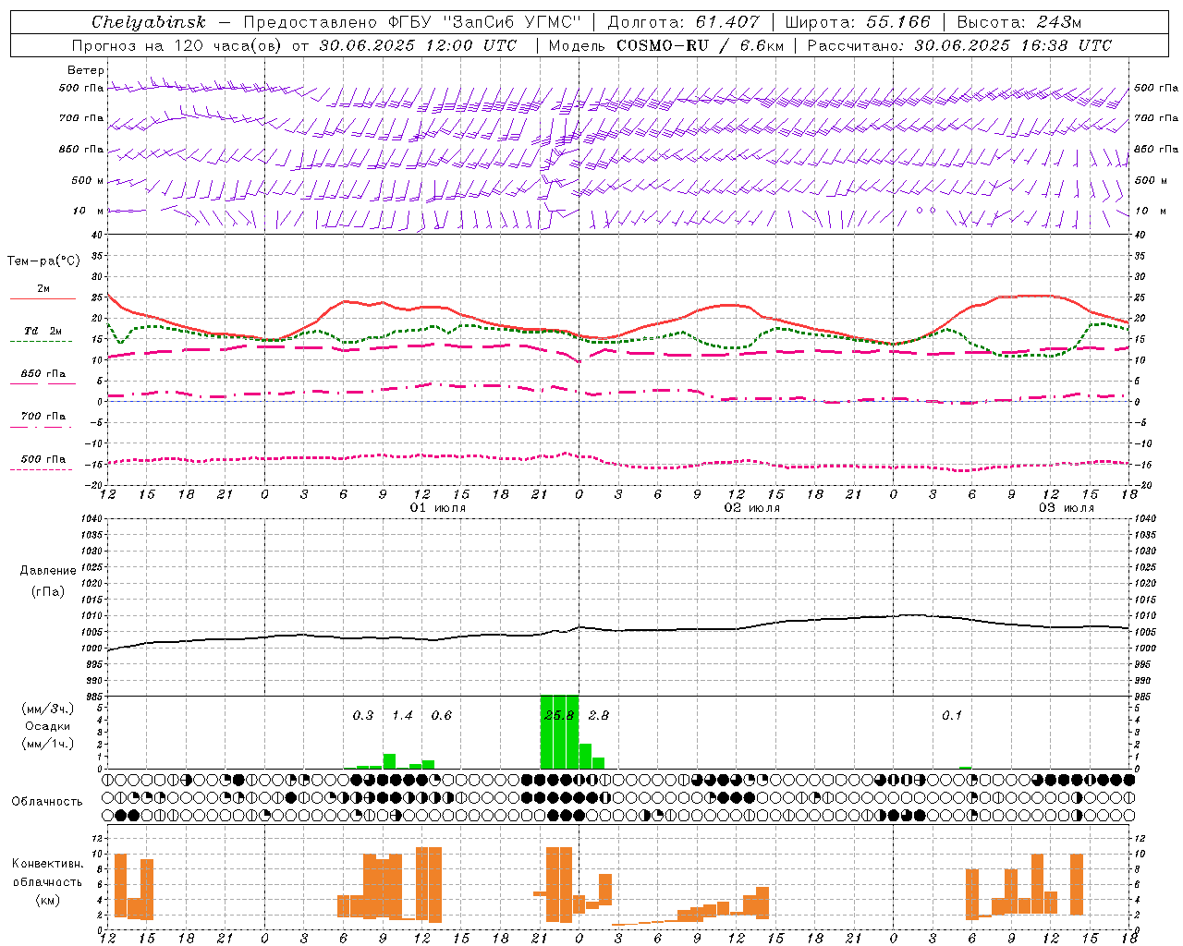
Task: Click the '0.1' precipitation value
Action: [952, 716]
